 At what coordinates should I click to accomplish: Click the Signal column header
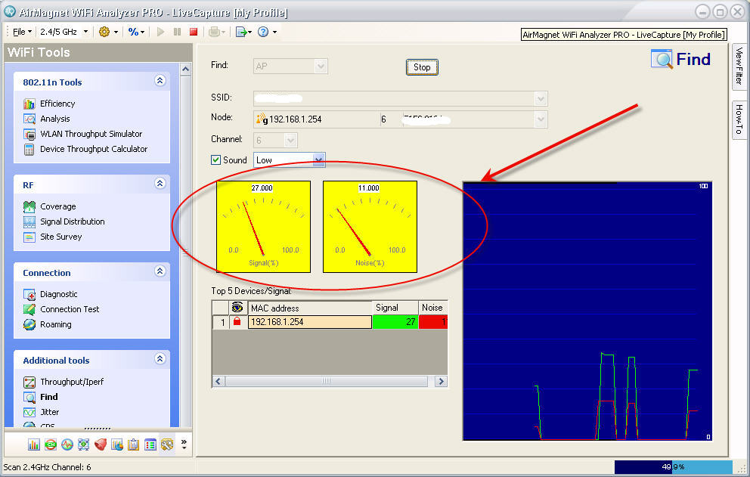coord(395,308)
